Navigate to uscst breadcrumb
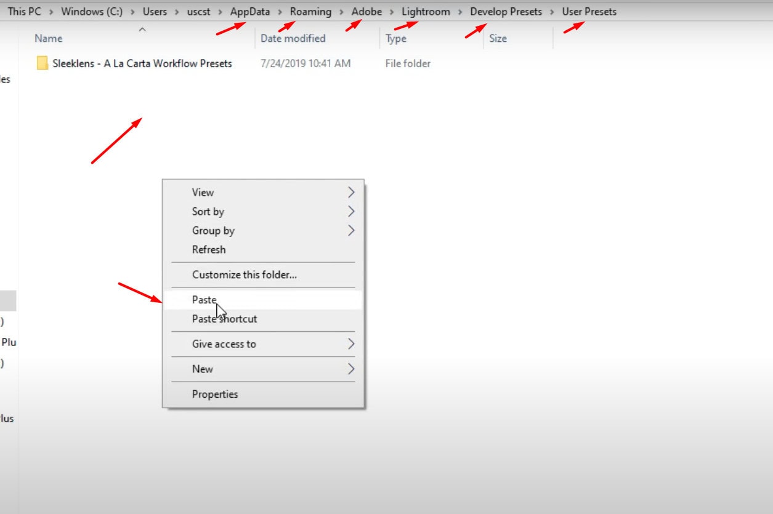 199,12
